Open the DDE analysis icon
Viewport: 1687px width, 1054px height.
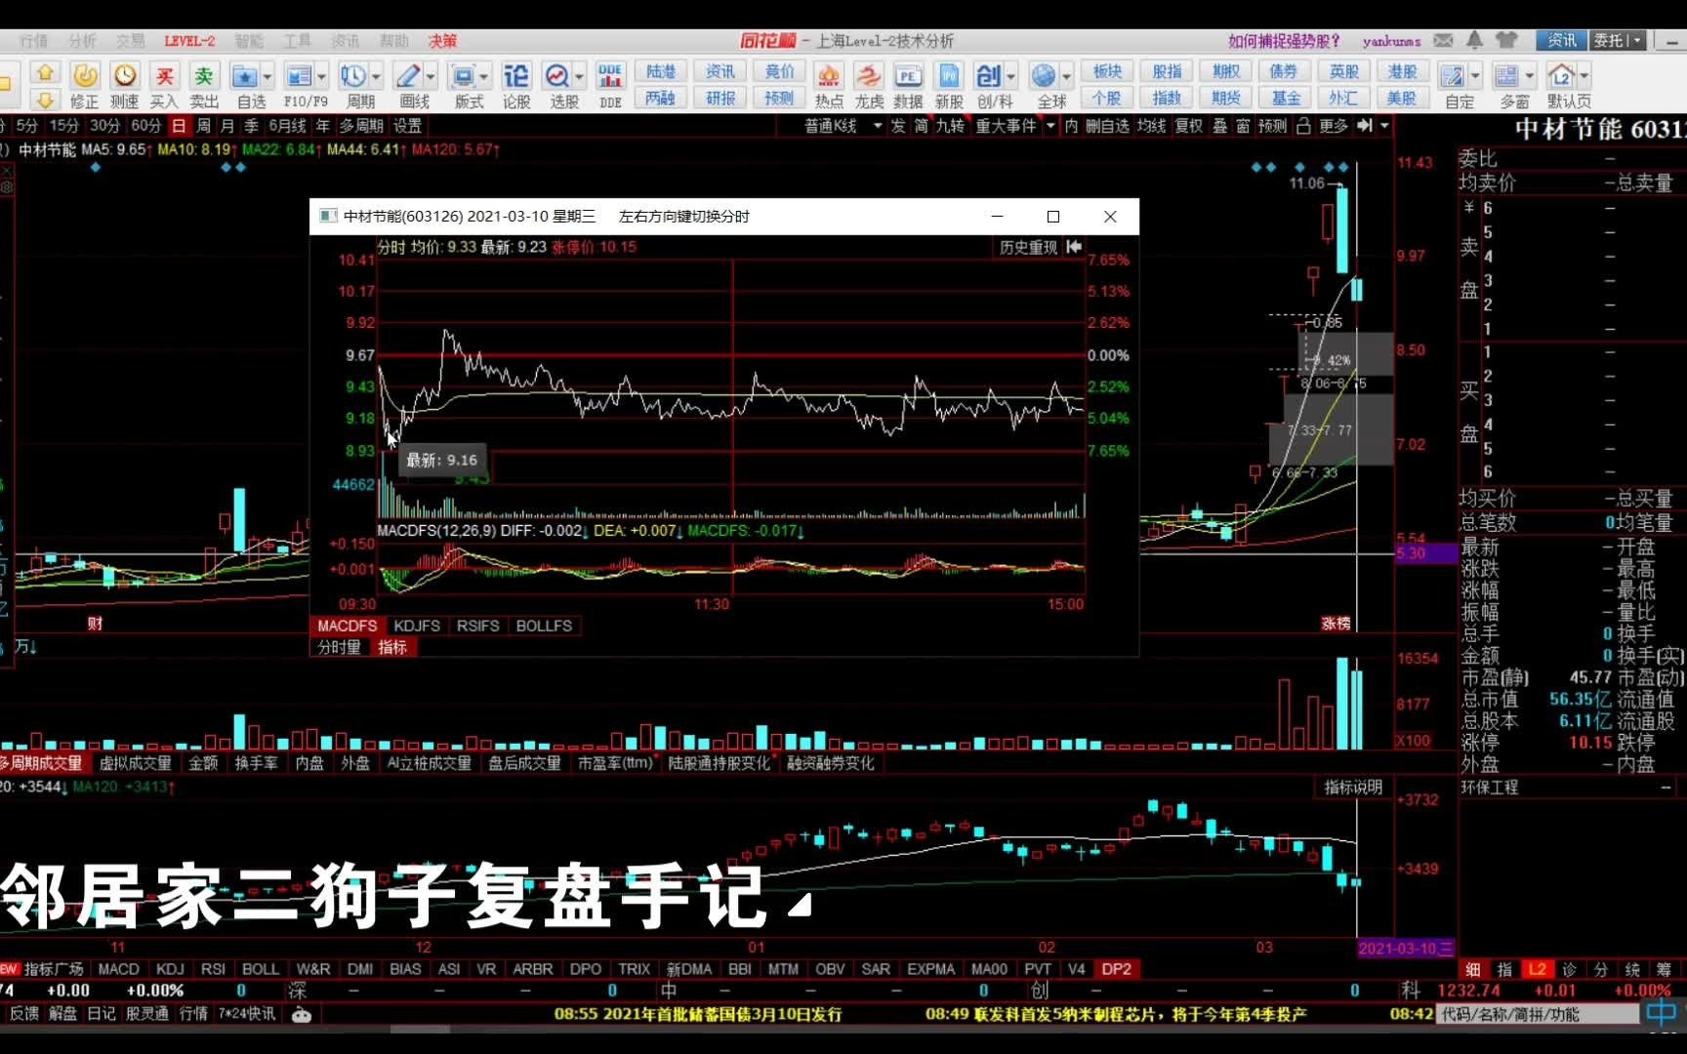(x=611, y=76)
